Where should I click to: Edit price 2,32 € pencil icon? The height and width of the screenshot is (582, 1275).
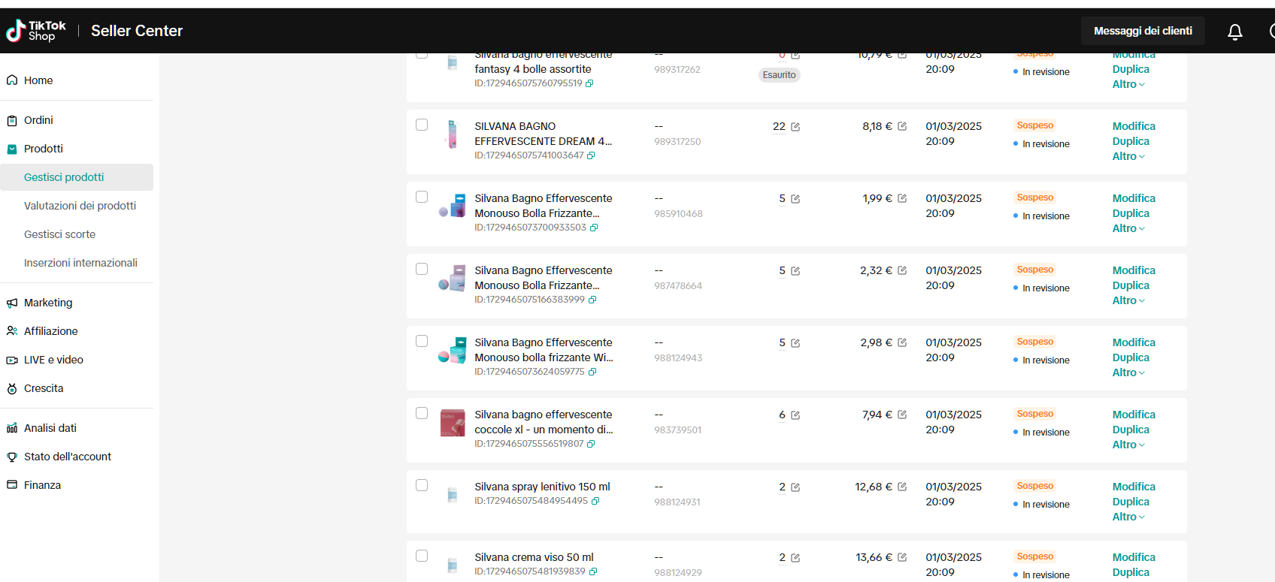tap(902, 270)
